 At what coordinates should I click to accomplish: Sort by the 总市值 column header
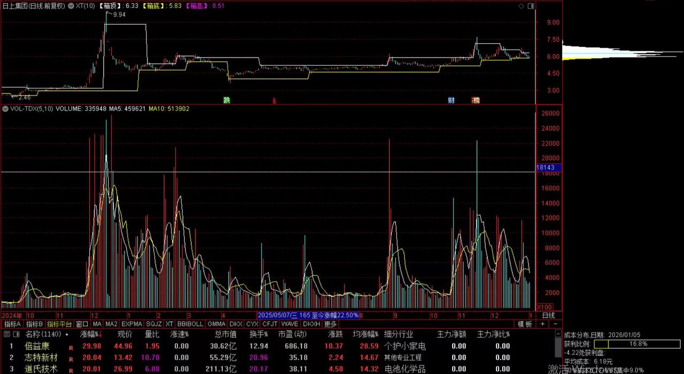pyautogui.click(x=226, y=334)
